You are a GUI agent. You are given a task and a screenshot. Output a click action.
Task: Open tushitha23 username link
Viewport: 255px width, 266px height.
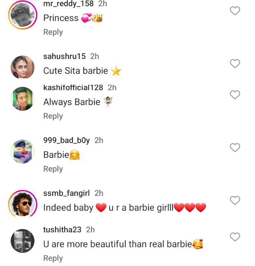[62, 230]
